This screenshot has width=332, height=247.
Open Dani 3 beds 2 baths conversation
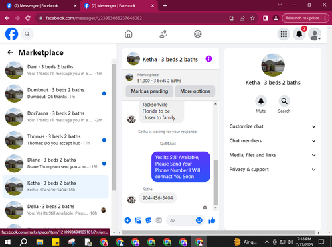56,70
